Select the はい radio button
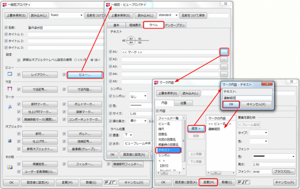Screen dimensions: 300x189 92,60
